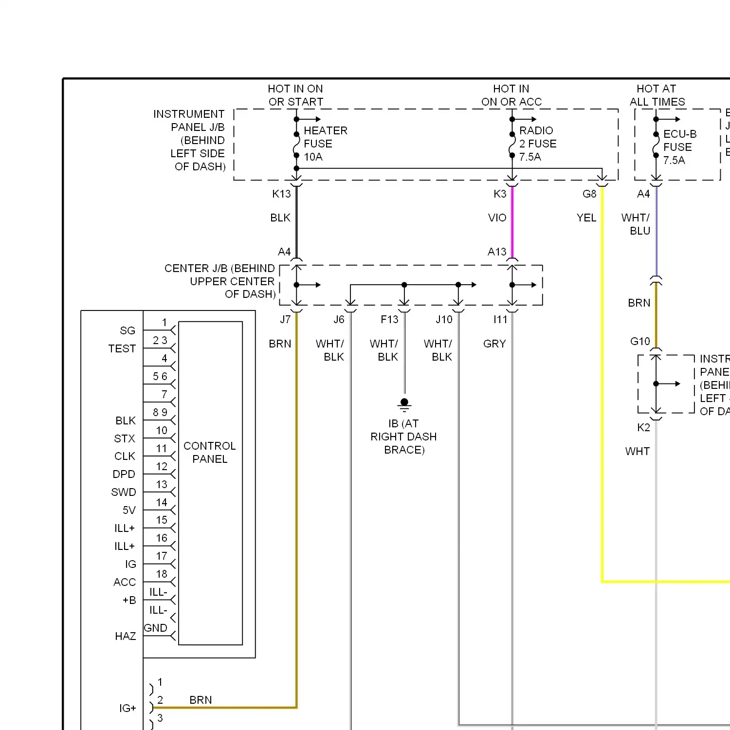Screen dimensions: 730x730
Task: Select the SG pin label
Action: (128, 330)
